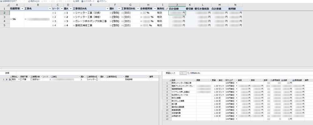Open the 切り上げ column filter dropdown
Viewport: 313px width, 125px height.
(x=237, y=80)
